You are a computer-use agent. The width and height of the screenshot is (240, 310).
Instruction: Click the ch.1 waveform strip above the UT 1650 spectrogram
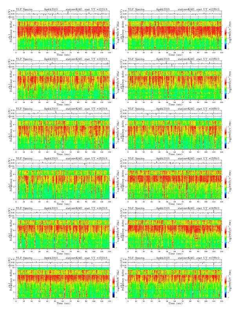click(175, 213)
